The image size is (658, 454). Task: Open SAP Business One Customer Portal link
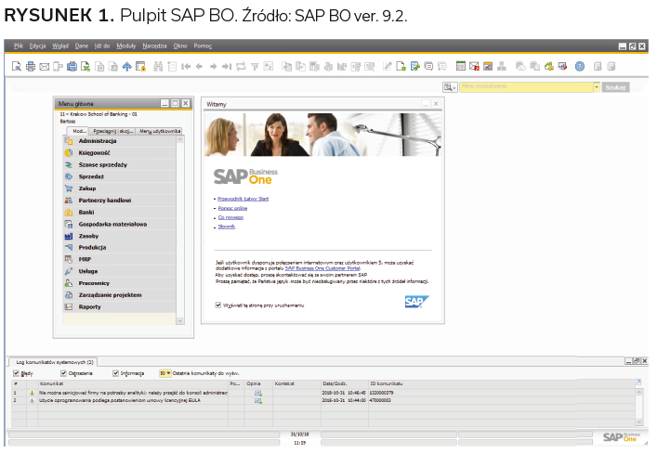pyautogui.click(x=322, y=268)
